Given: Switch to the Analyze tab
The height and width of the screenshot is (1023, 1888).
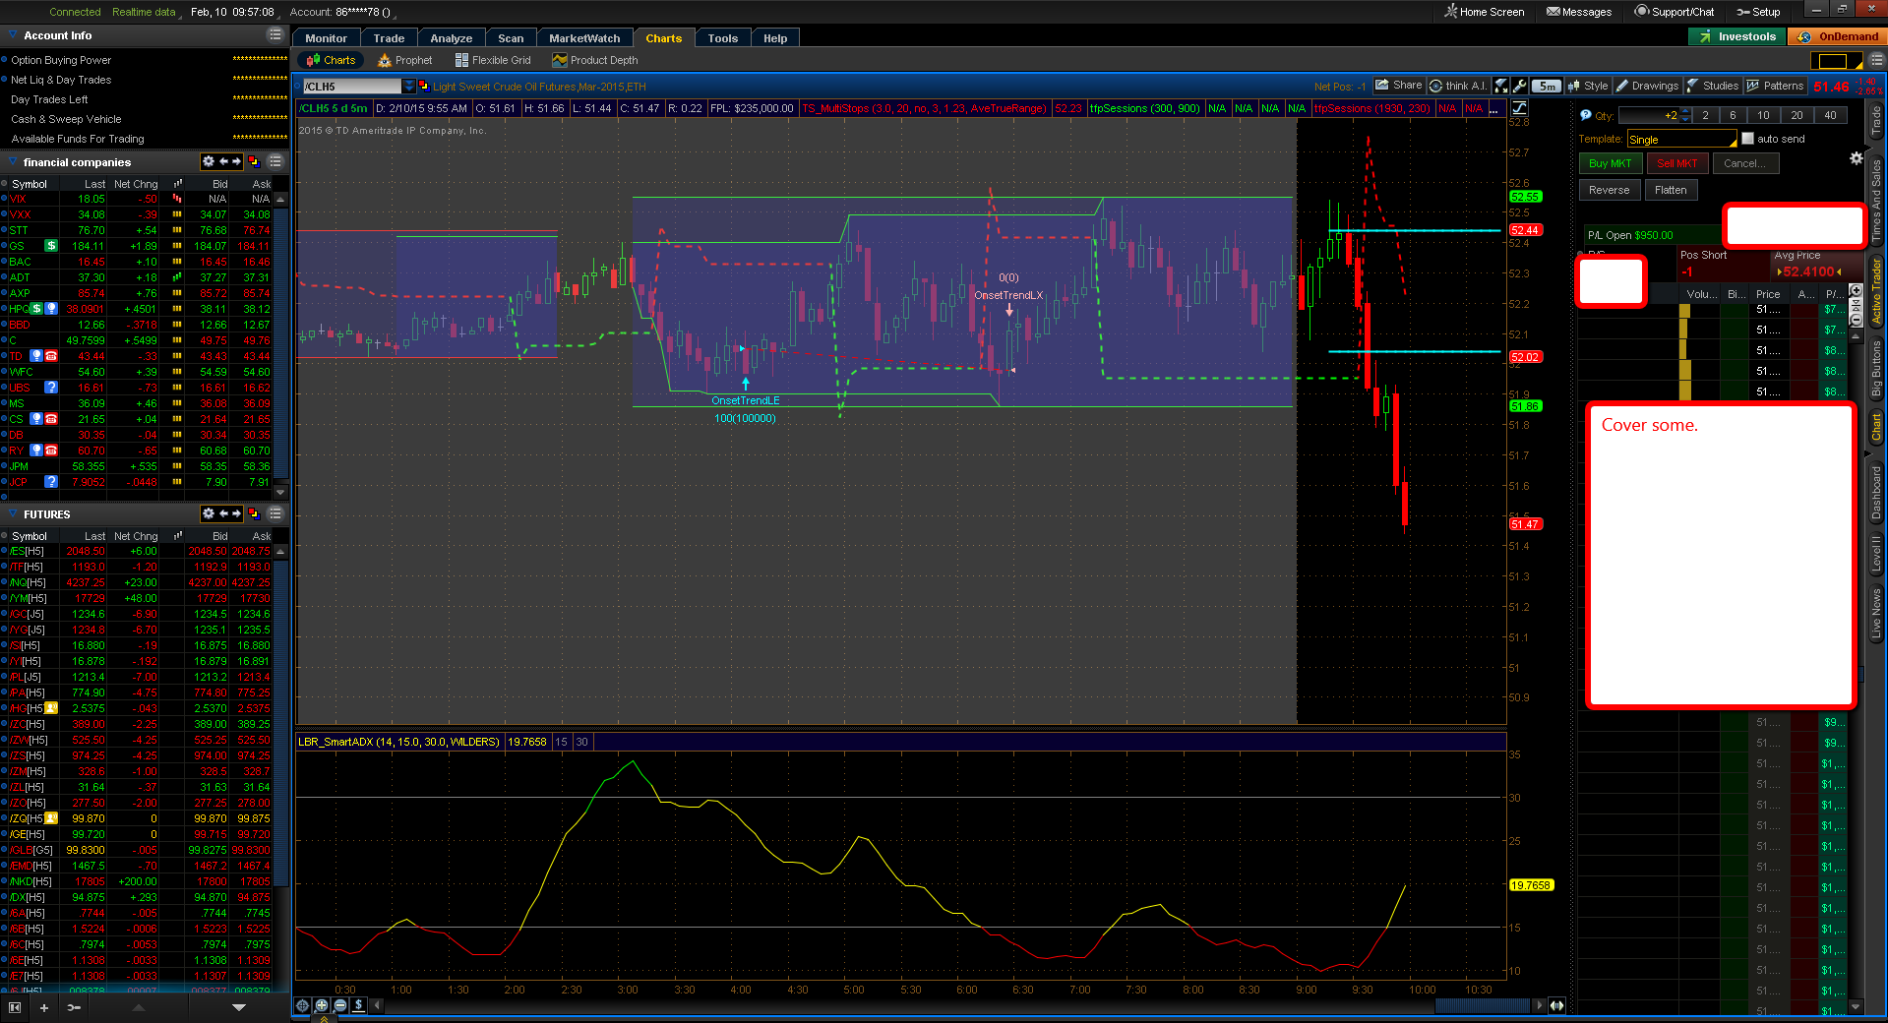Looking at the screenshot, I should (x=451, y=38).
